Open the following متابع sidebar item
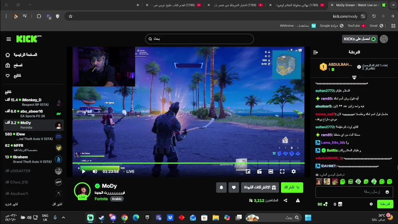Screen dimensions: 398x224 pos(13,76)
